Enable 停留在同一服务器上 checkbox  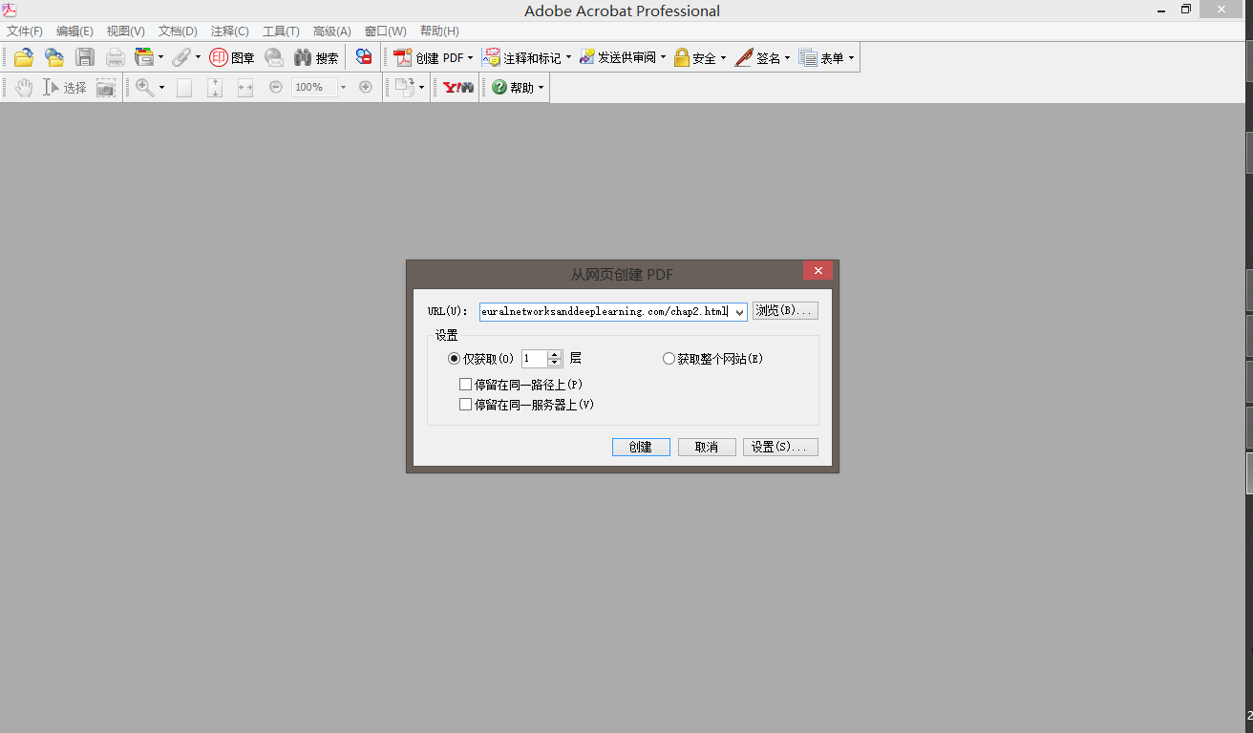466,405
